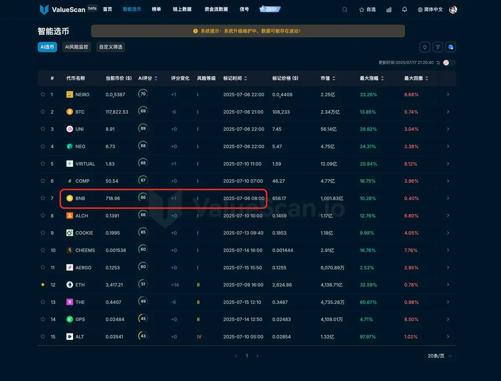501x381 pixels.
Task: Star ALT as a favorite
Action: [43, 337]
